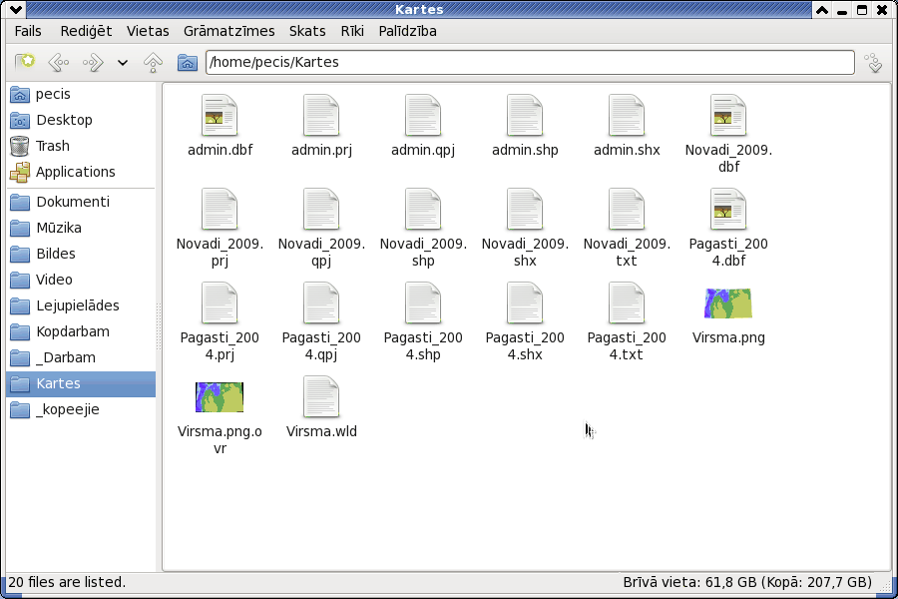Select pecis home in the sidebar
This screenshot has width=898, height=599.
tap(81, 94)
